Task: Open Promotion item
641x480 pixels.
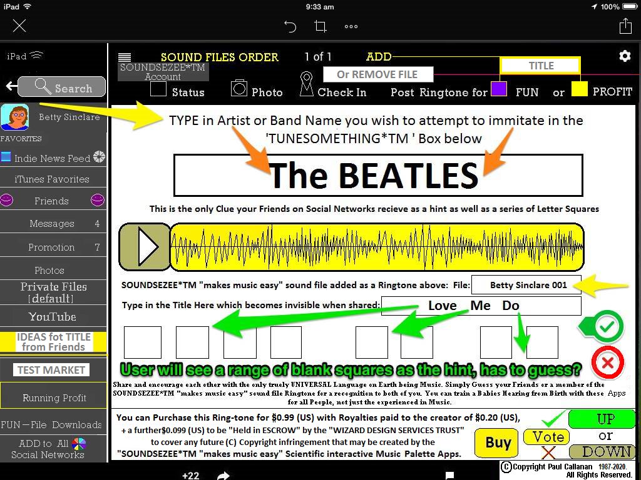Action: pos(53,247)
